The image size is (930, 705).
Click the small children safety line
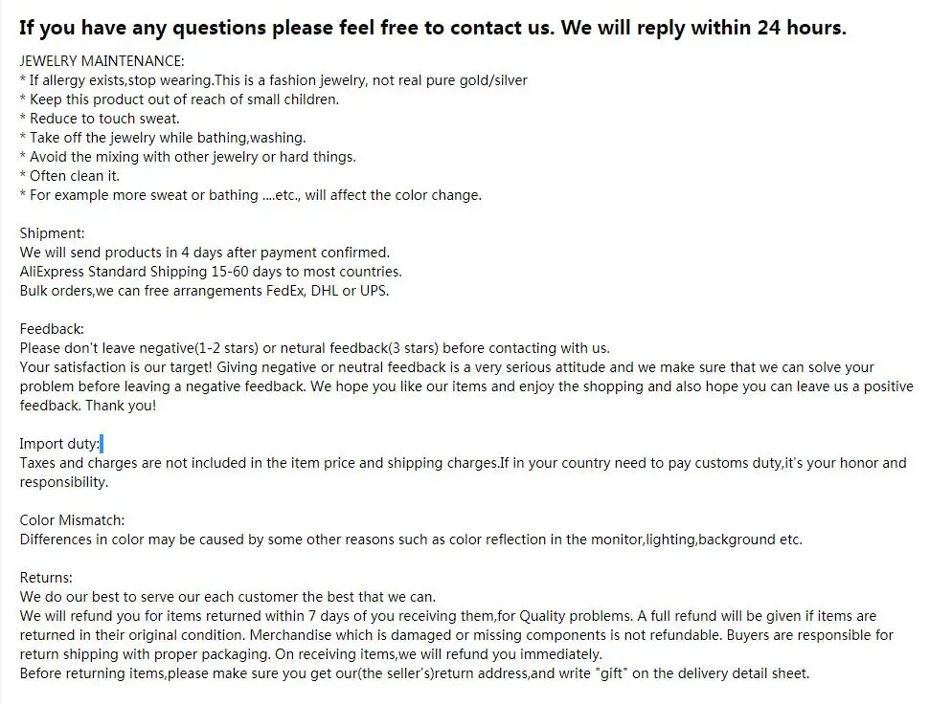(x=179, y=99)
